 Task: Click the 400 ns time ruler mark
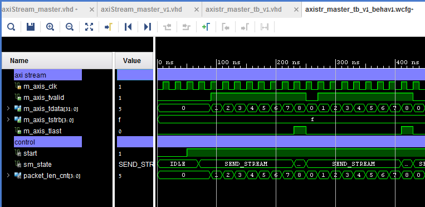(407, 62)
